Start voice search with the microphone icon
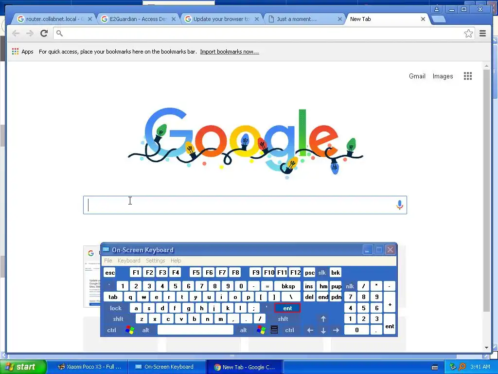 [400, 205]
